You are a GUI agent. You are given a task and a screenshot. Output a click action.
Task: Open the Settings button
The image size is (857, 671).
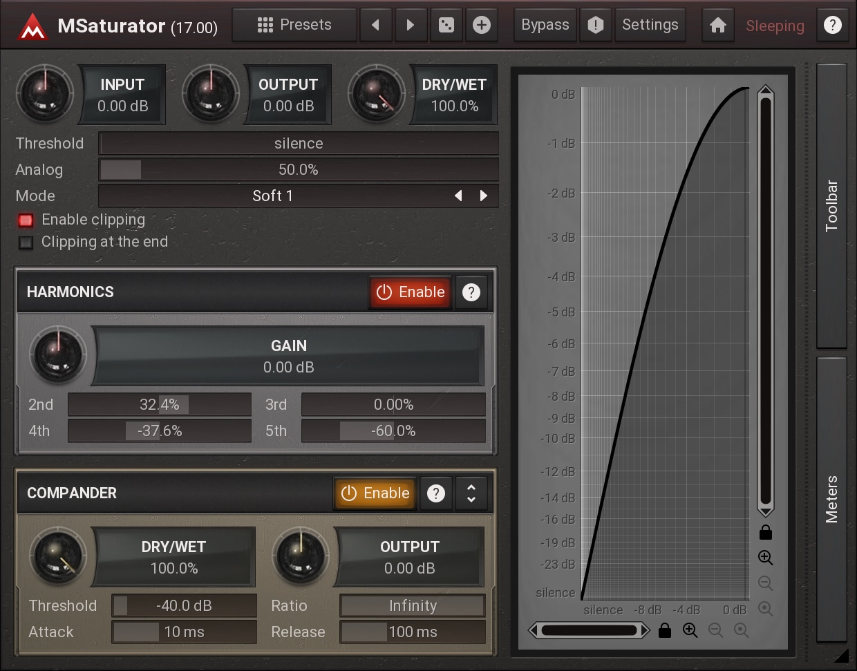[x=650, y=26]
